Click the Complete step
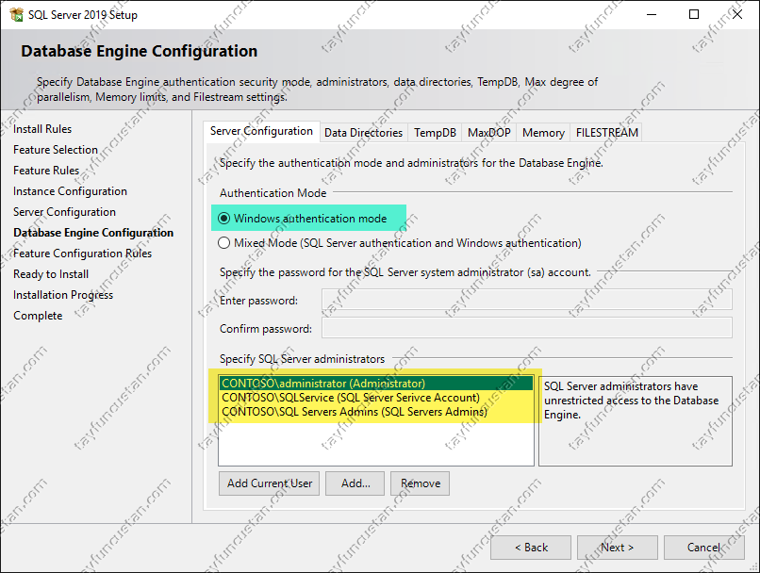Viewport: 760px width, 573px height. [38, 316]
